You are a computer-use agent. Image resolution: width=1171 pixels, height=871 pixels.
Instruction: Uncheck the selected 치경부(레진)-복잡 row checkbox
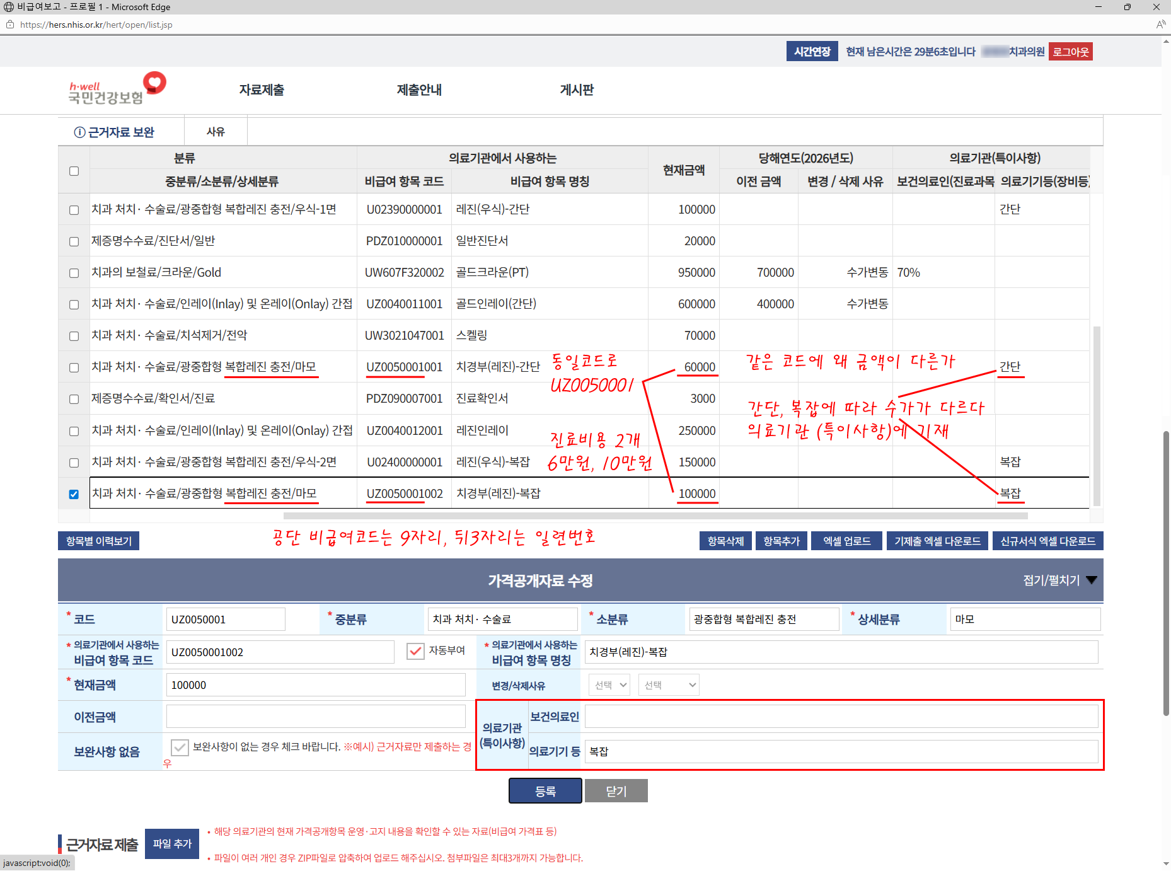pyautogui.click(x=74, y=494)
